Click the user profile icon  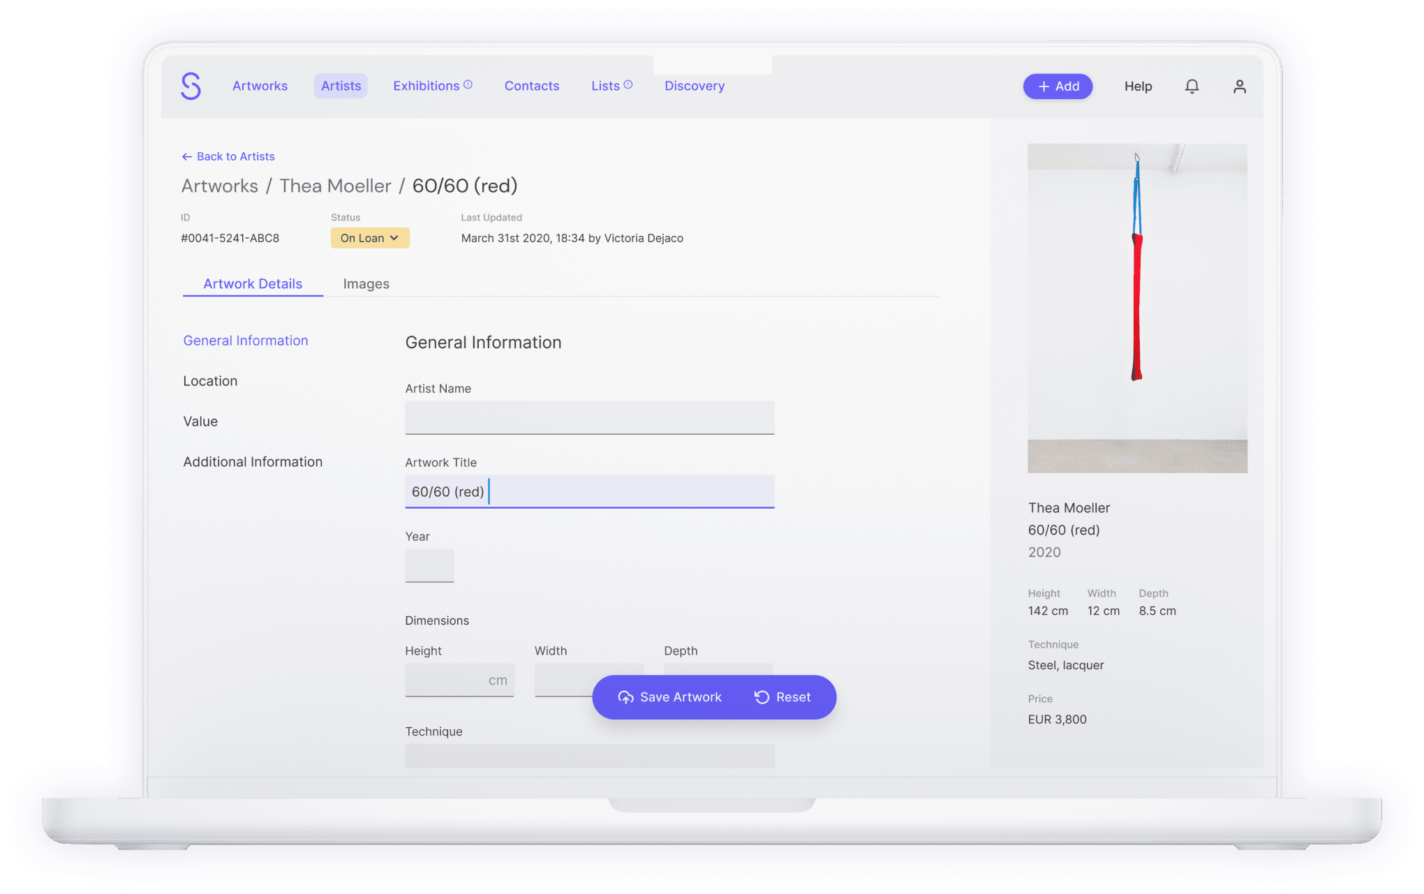click(1240, 86)
